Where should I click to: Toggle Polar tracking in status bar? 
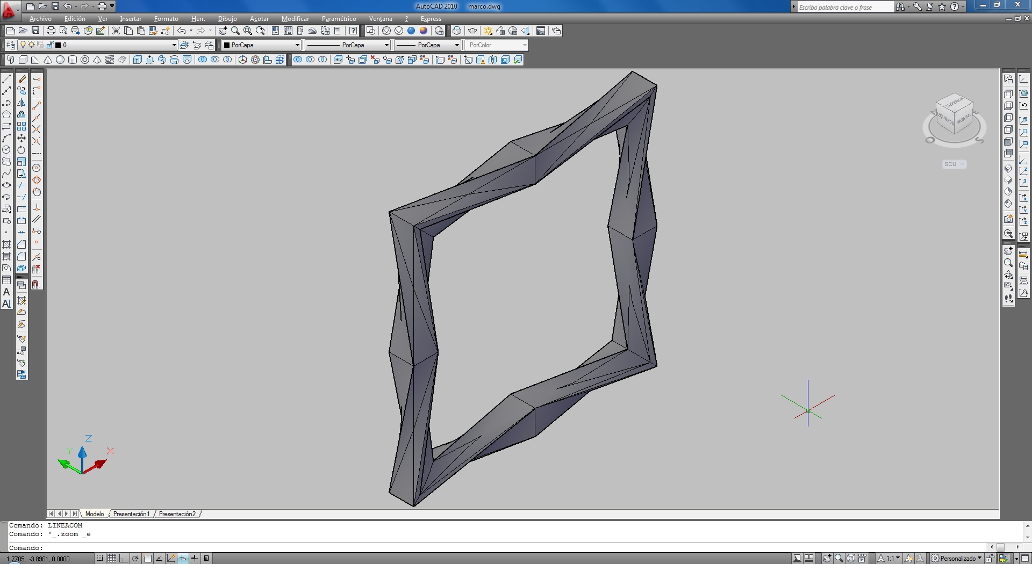tap(135, 558)
